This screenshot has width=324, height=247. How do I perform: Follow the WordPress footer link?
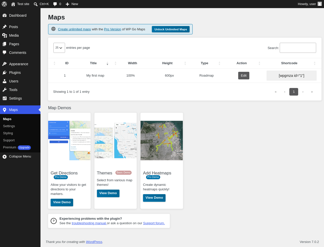(94, 242)
